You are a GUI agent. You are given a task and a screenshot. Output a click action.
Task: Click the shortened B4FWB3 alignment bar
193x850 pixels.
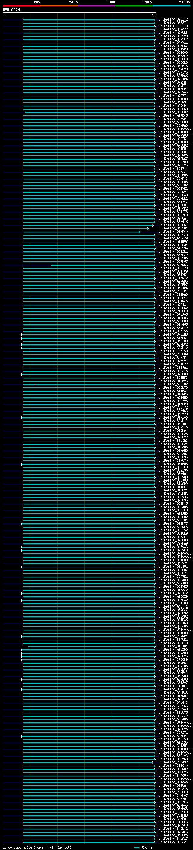[x=103, y=265]
